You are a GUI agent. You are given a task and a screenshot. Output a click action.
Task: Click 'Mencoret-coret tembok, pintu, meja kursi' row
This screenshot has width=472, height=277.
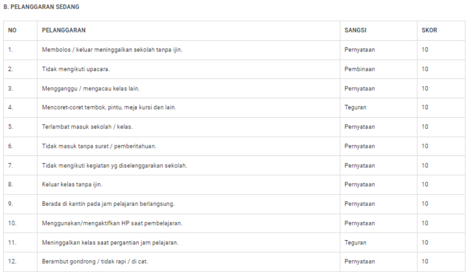[109, 107]
